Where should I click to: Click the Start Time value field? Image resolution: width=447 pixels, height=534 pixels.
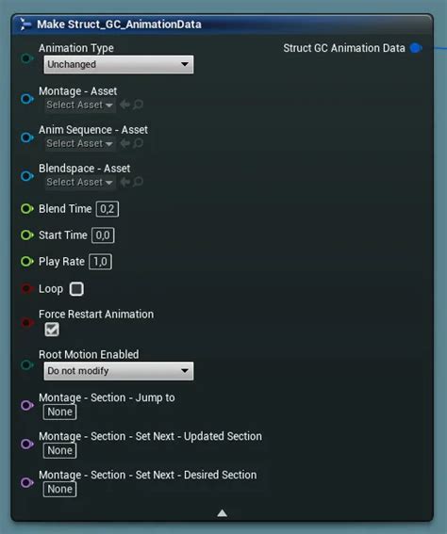click(x=103, y=235)
